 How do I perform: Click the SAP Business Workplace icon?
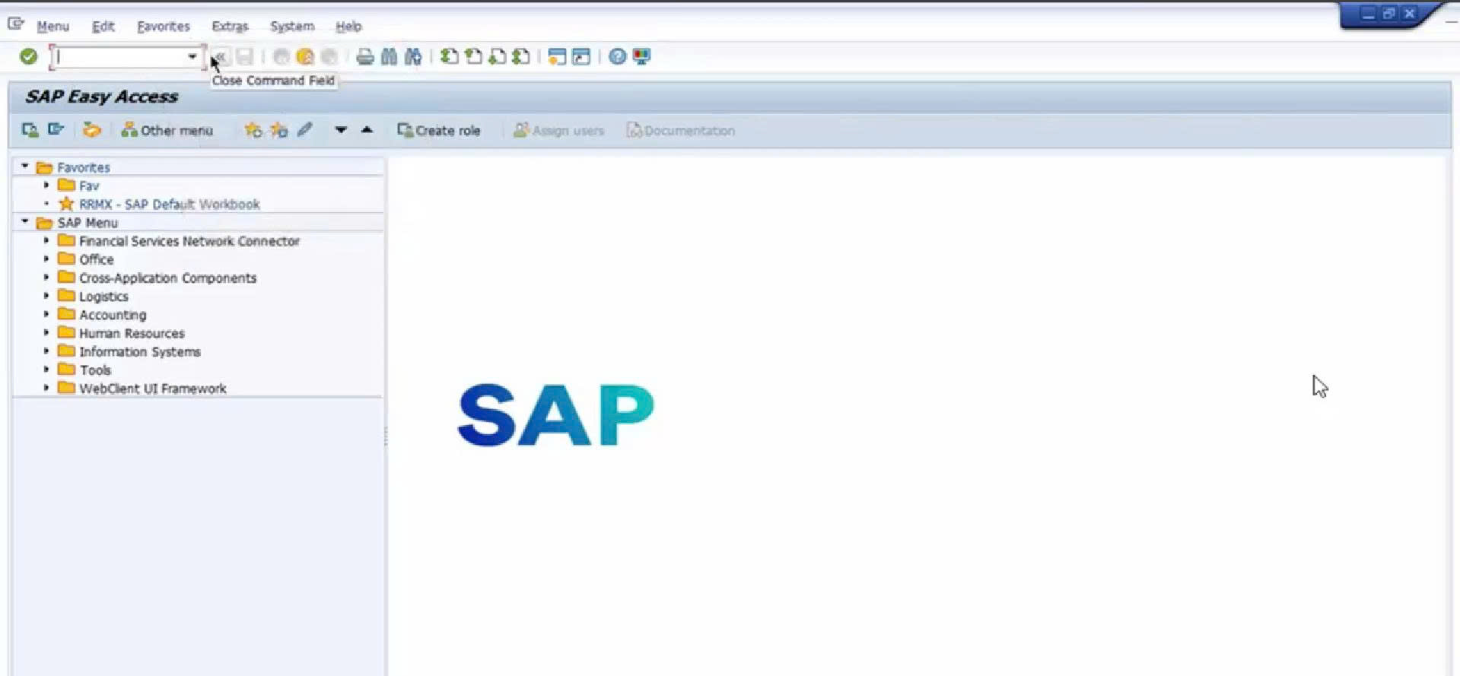point(91,130)
